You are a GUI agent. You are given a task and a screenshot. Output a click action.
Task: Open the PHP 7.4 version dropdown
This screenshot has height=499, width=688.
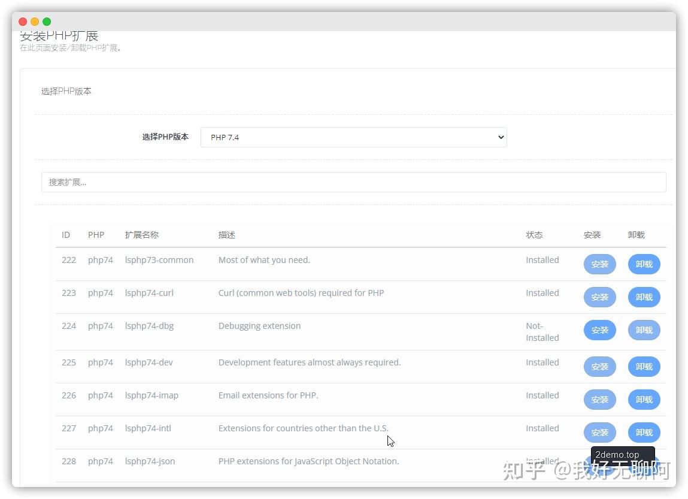354,137
